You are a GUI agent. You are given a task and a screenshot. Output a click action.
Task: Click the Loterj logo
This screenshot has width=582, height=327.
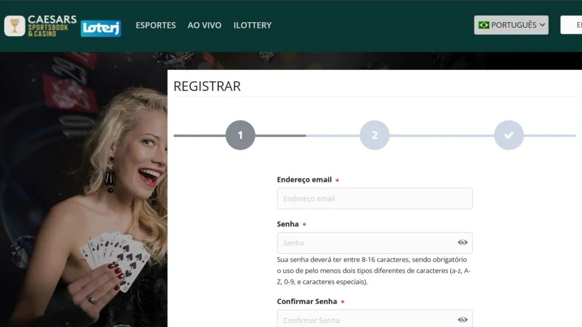click(x=101, y=28)
